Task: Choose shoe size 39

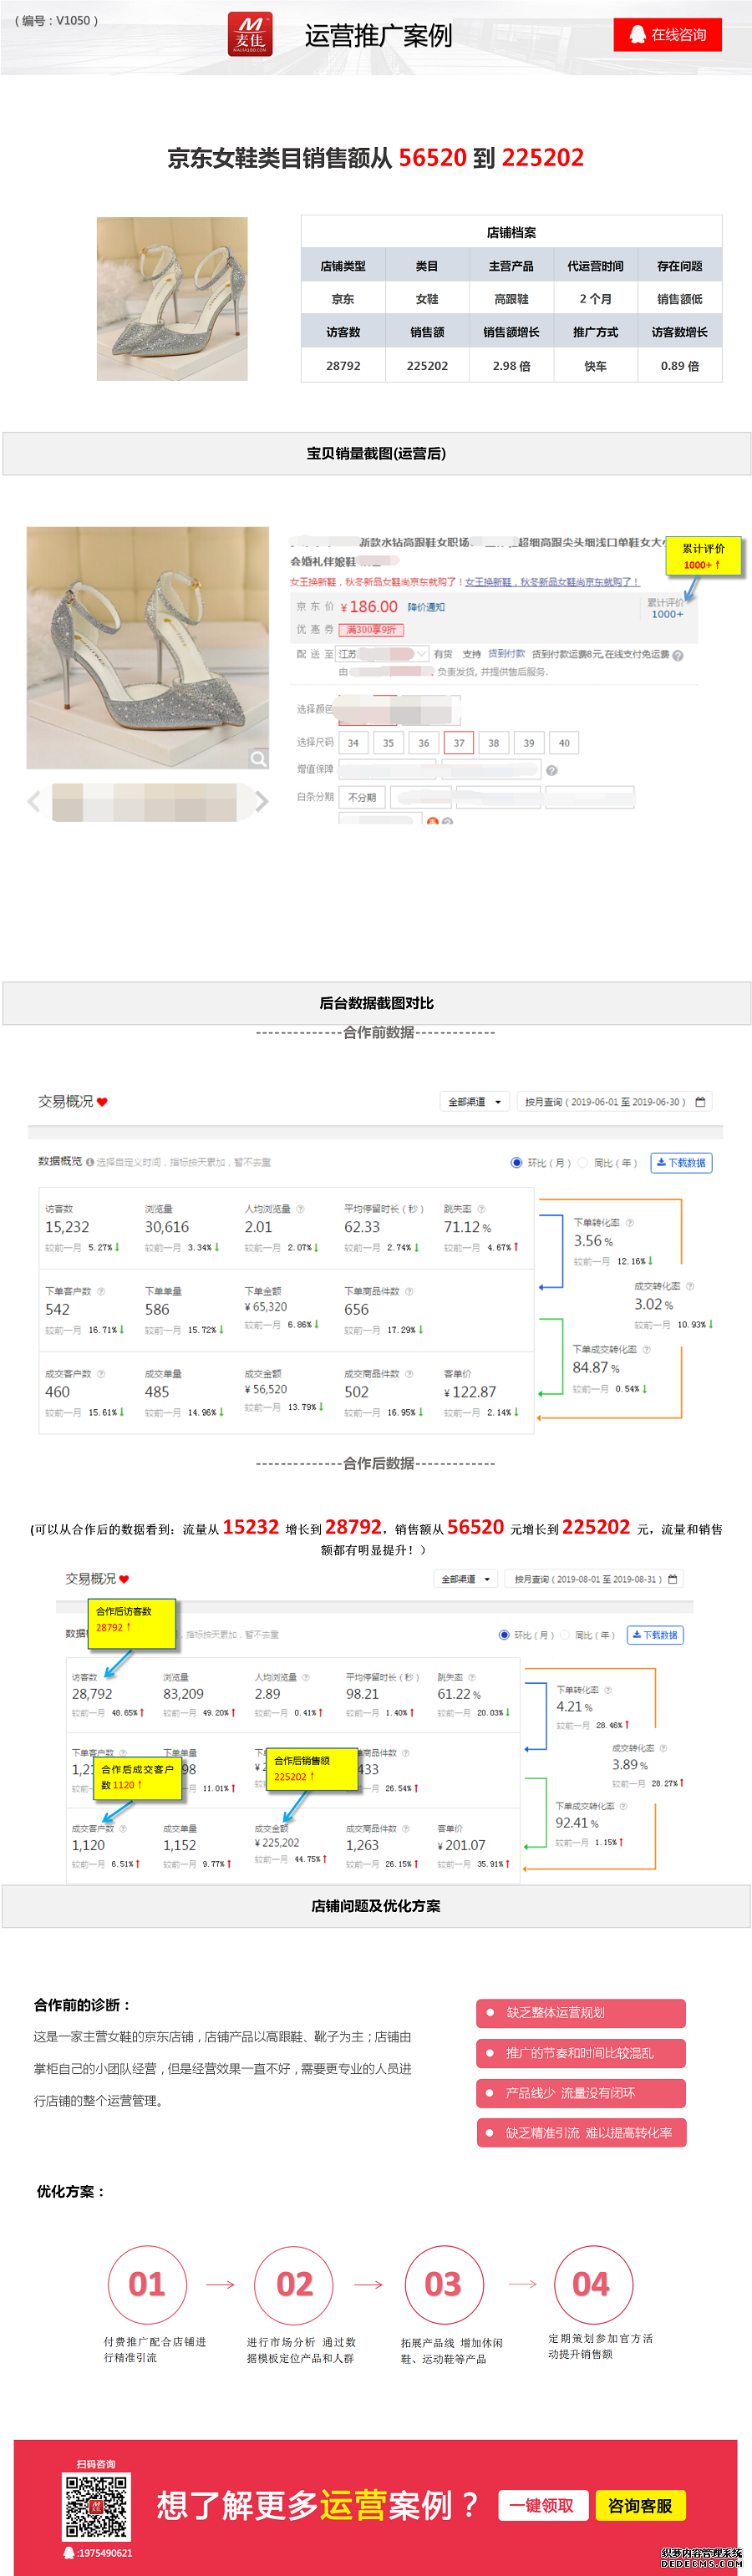Action: point(529,743)
